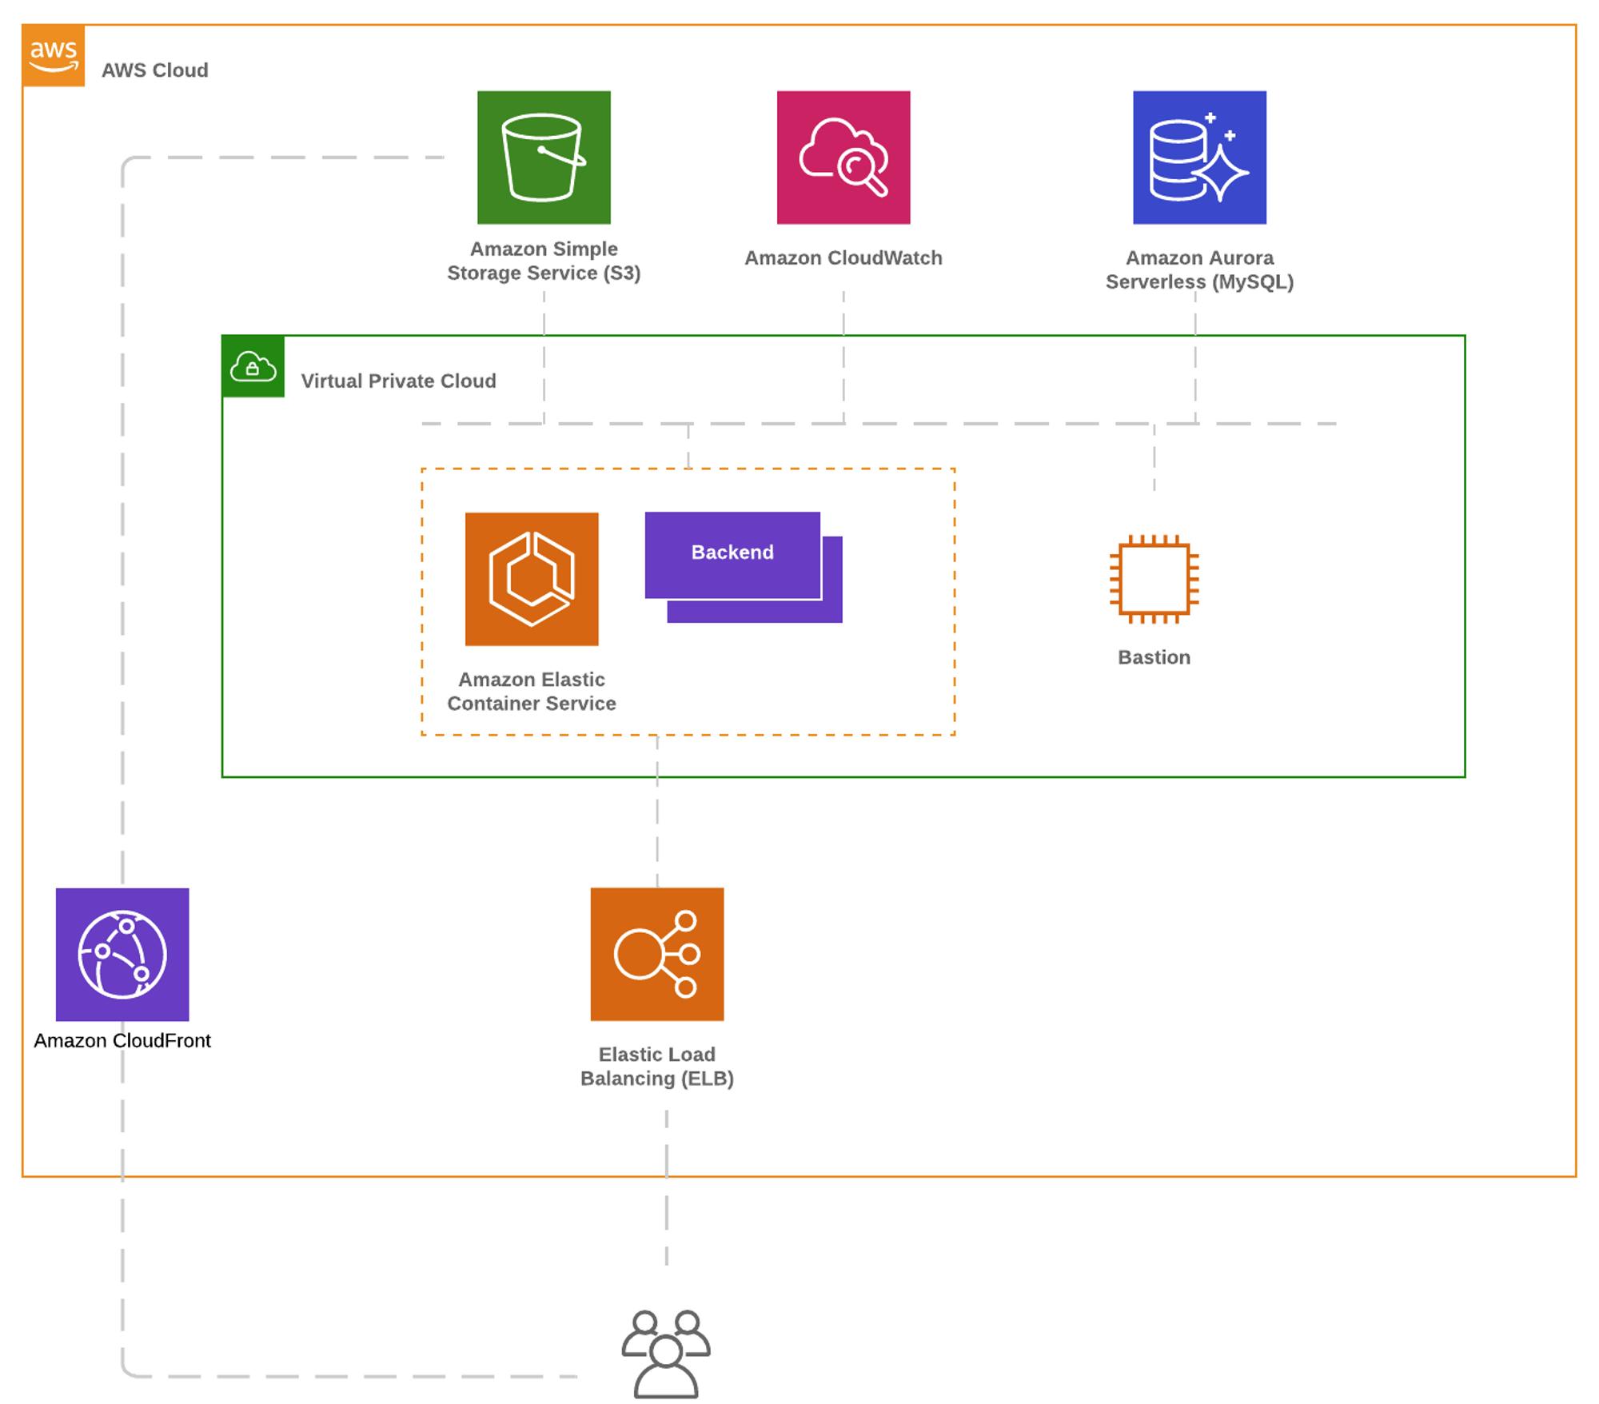Select the users group icon
The width and height of the screenshot is (1599, 1404).
(x=665, y=1353)
